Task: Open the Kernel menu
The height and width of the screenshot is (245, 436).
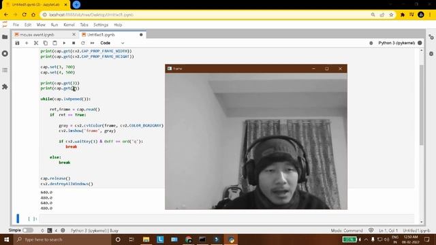Action: click(x=69, y=24)
